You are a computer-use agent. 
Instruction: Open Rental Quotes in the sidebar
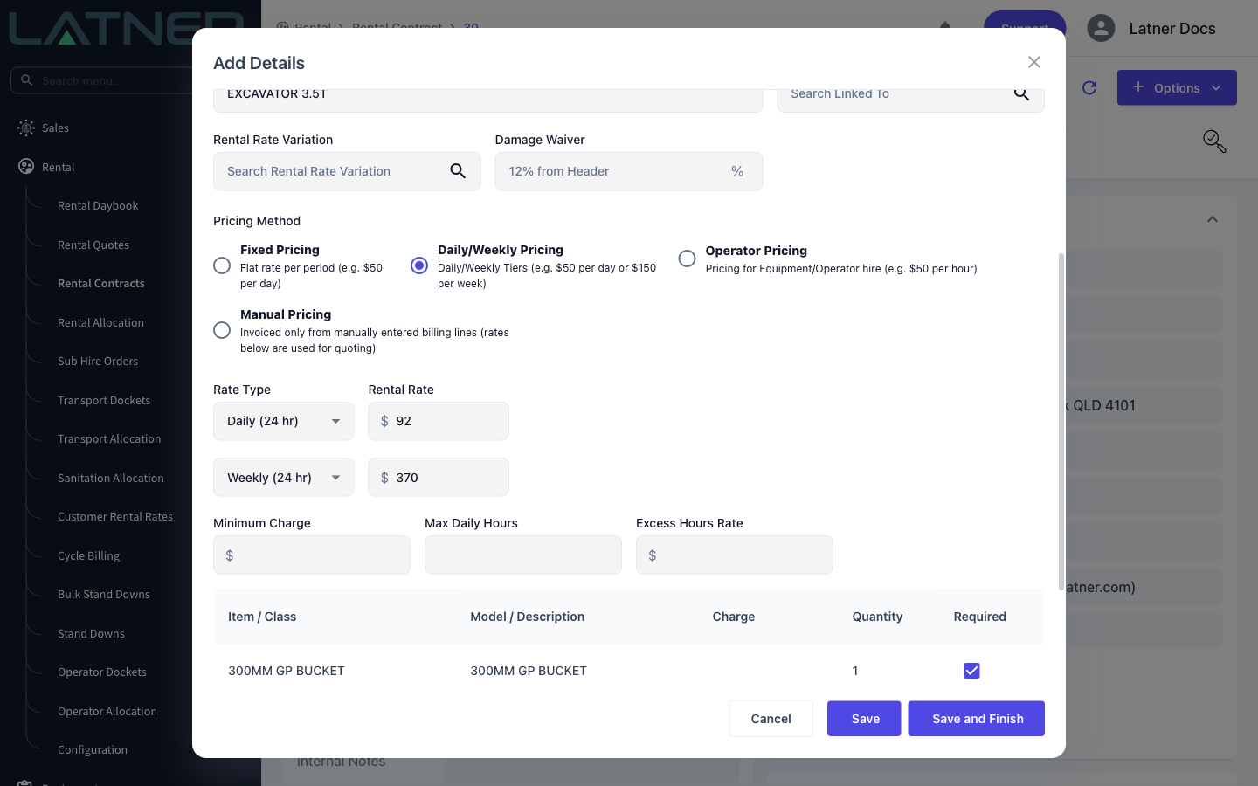tap(93, 245)
